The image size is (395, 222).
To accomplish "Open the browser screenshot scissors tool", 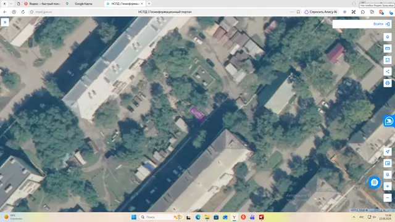I will pyautogui.click(x=354, y=12).
